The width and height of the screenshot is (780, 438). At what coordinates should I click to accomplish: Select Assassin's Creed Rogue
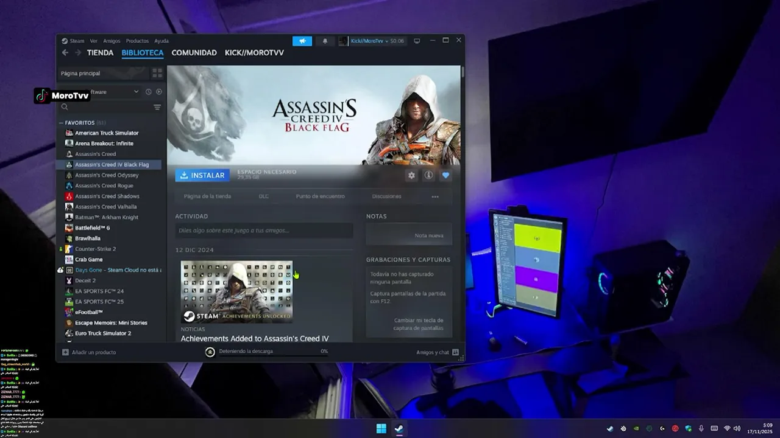point(104,186)
